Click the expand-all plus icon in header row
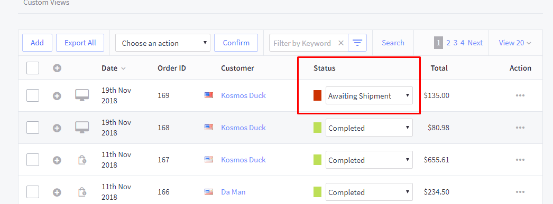The image size is (553, 204). pos(57,68)
